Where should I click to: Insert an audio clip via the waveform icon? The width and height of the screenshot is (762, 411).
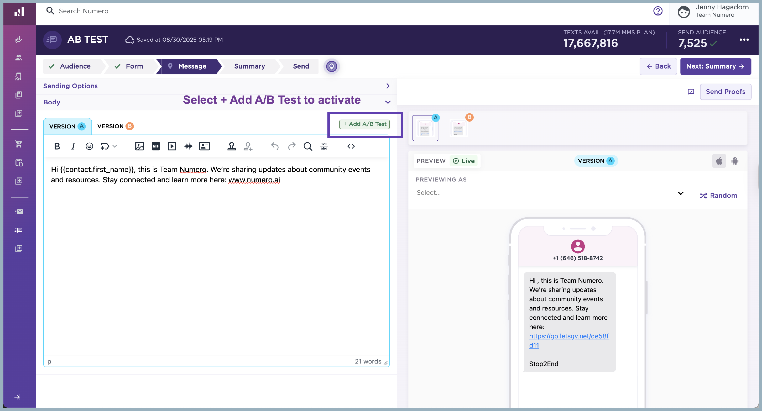(188, 146)
